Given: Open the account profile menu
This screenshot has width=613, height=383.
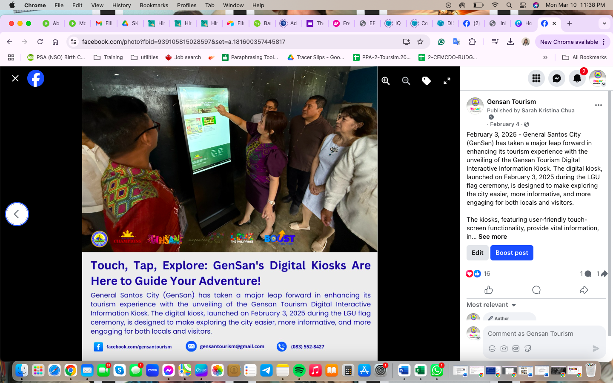Looking at the screenshot, I should pyautogui.click(x=598, y=78).
